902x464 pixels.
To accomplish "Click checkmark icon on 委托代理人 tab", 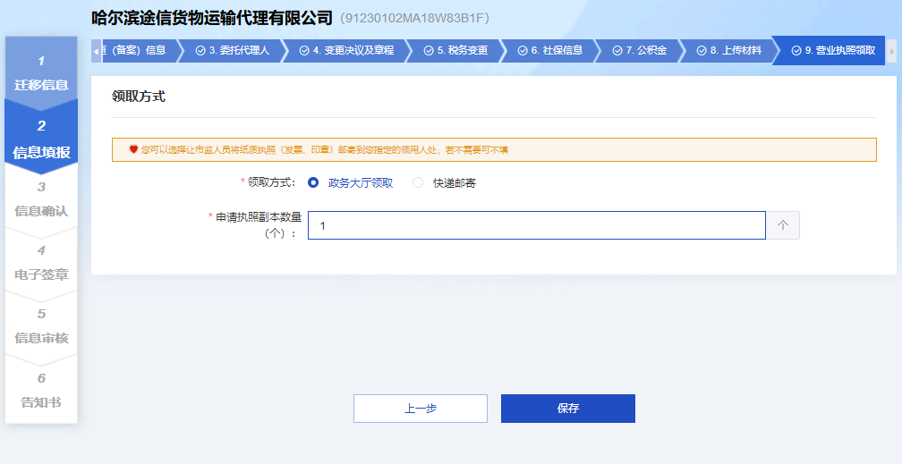I will coord(200,51).
